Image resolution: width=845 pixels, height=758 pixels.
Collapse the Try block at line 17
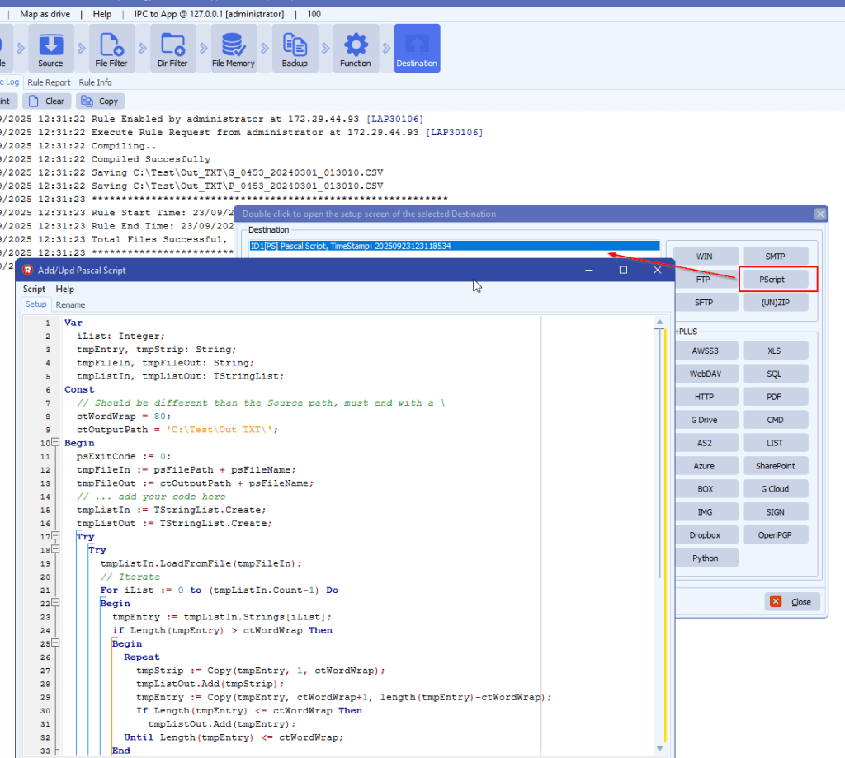click(56, 537)
